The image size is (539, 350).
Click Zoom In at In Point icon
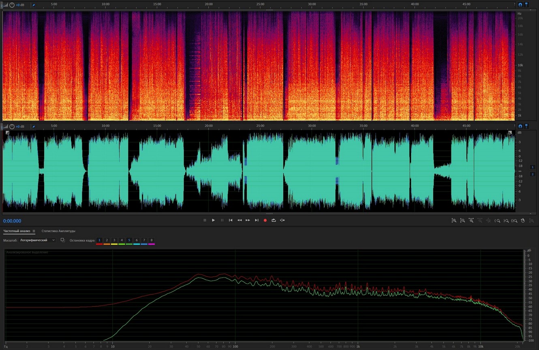click(x=497, y=221)
